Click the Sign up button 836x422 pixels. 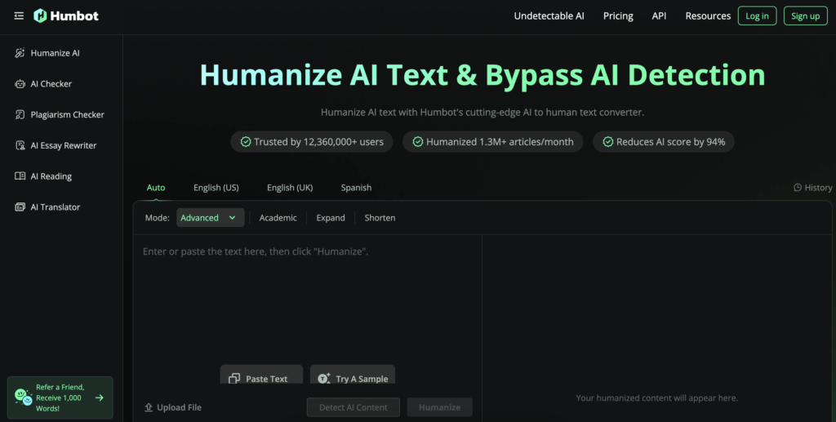805,16
